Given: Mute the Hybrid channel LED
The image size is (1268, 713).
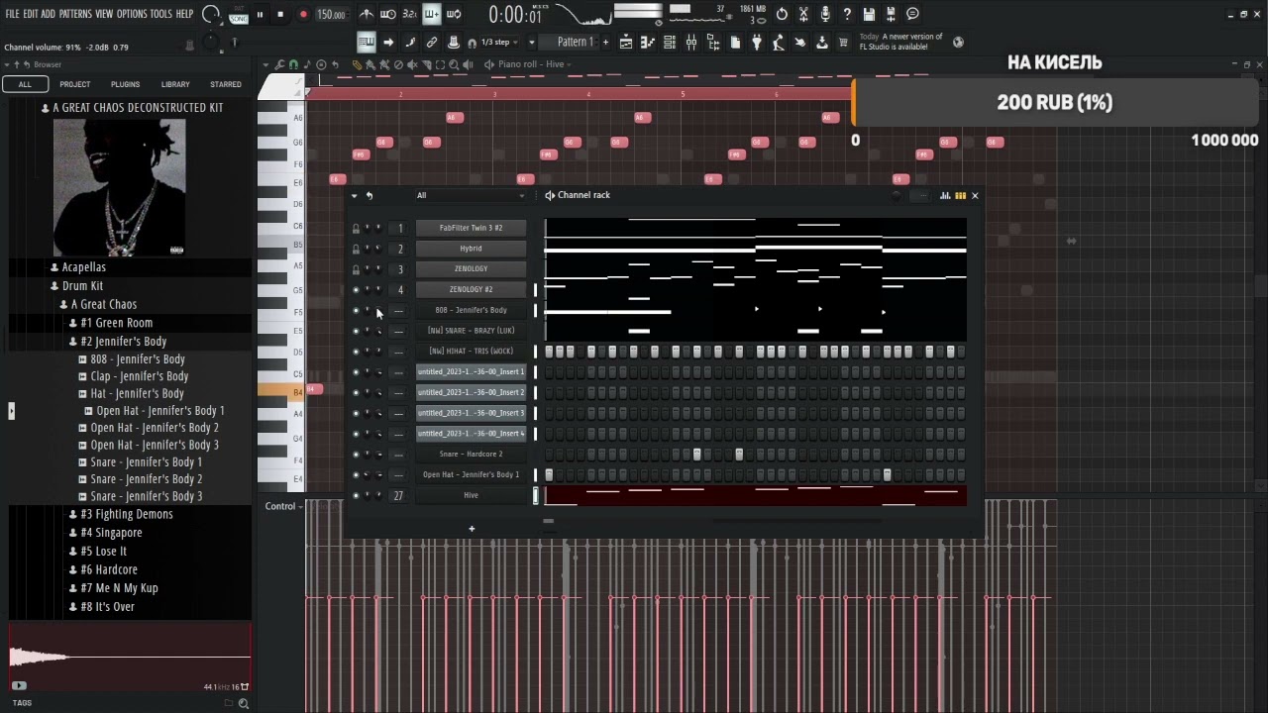Looking at the screenshot, I should (356, 249).
